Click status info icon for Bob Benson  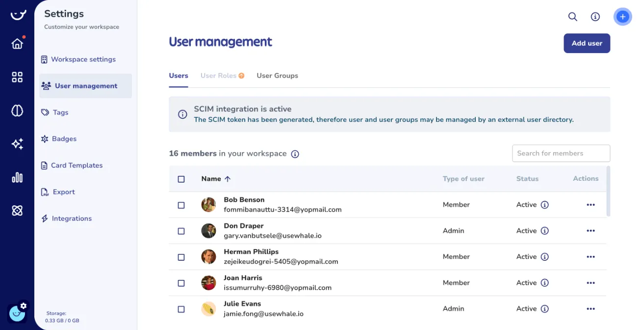click(544, 205)
